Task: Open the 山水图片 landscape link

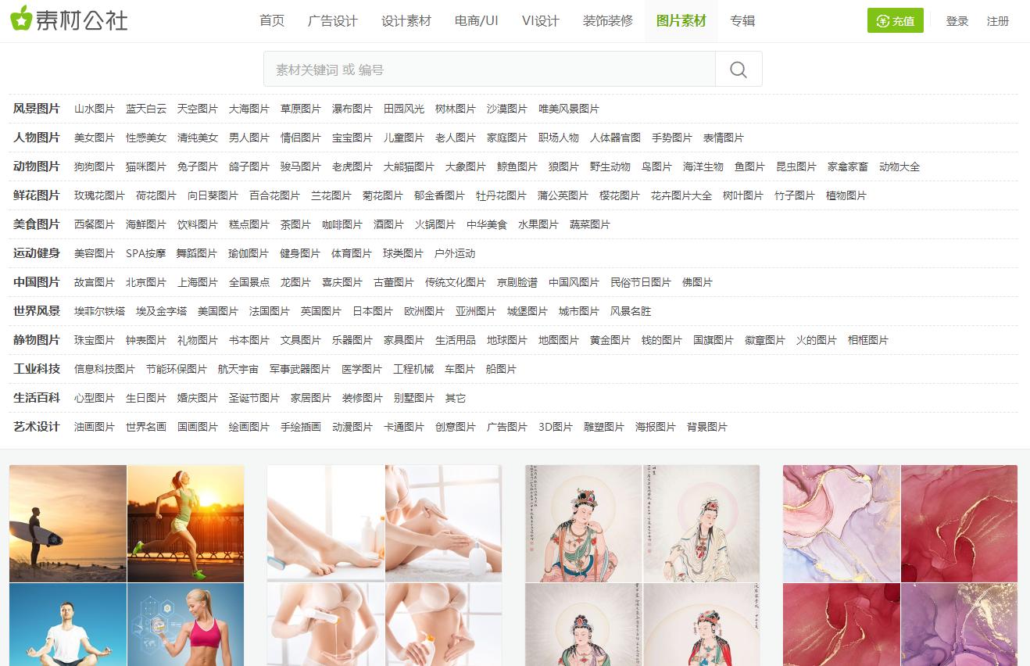Action: click(x=94, y=109)
